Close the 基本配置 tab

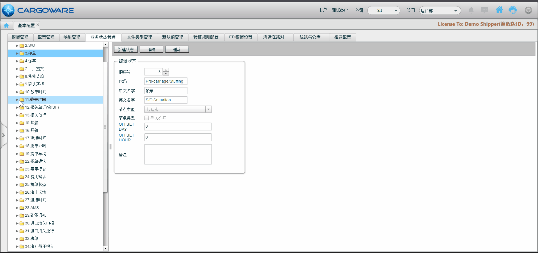pos(38,25)
